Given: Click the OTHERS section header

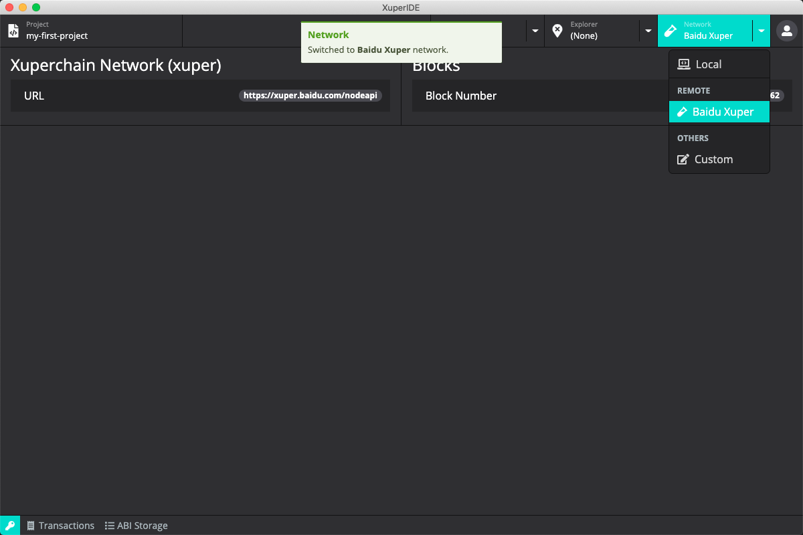Looking at the screenshot, I should tap(693, 138).
